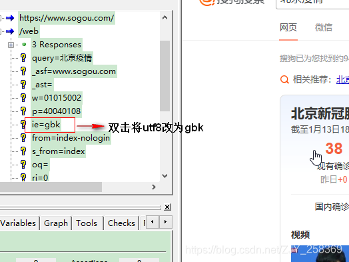This screenshot has width=349, height=262.
Task: Select the w=01015002 parameter
Action: click(57, 98)
